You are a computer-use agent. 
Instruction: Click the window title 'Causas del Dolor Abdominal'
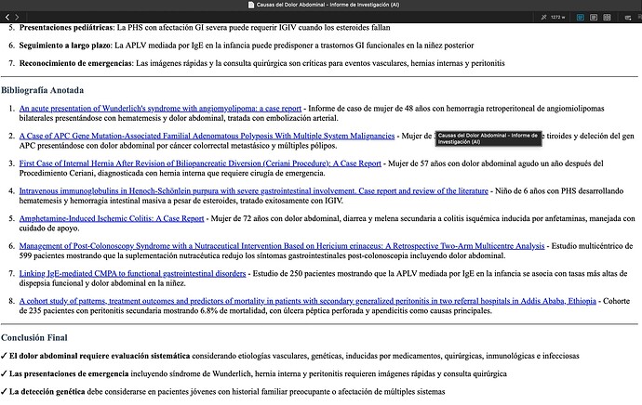[326, 5]
